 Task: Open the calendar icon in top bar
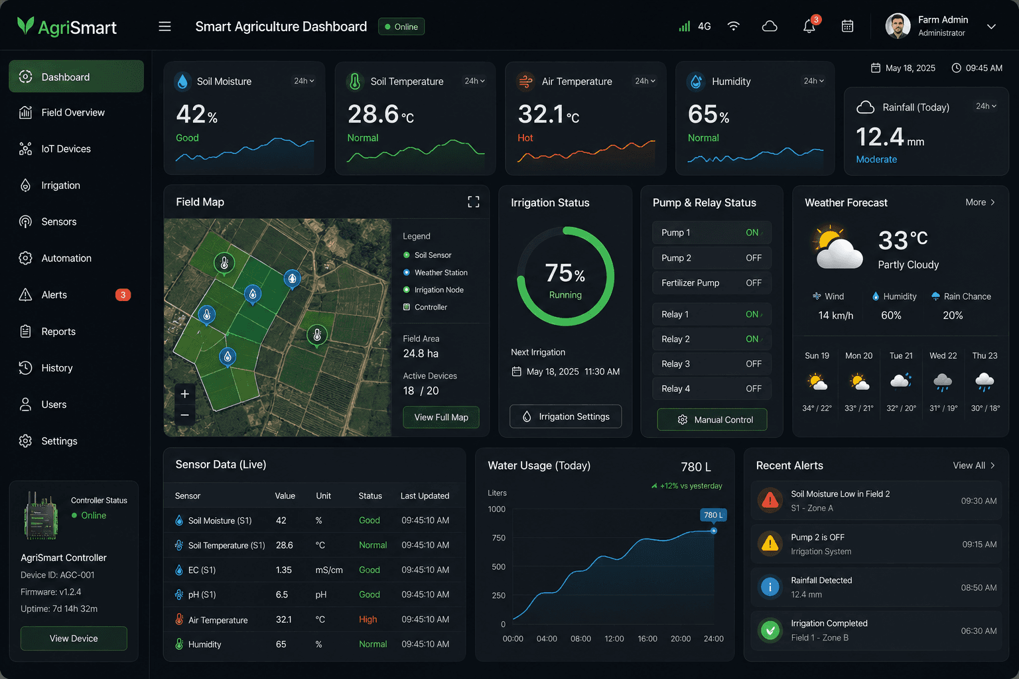point(847,27)
